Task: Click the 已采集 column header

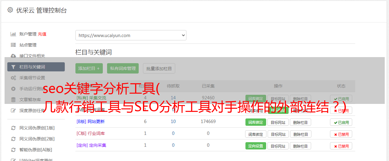Action: coord(208,86)
